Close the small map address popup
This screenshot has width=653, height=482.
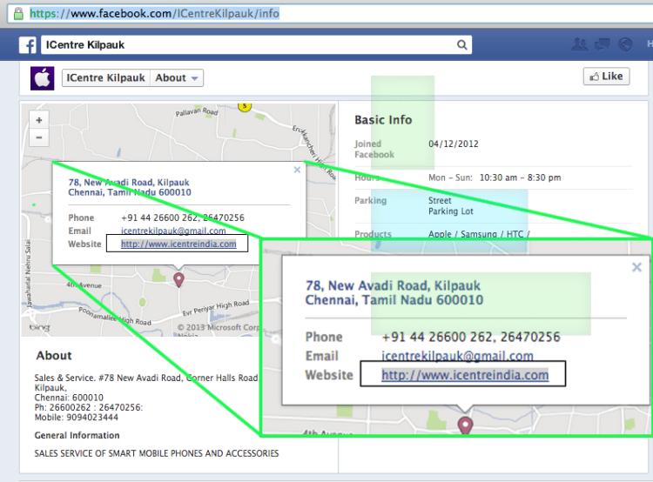pos(297,170)
